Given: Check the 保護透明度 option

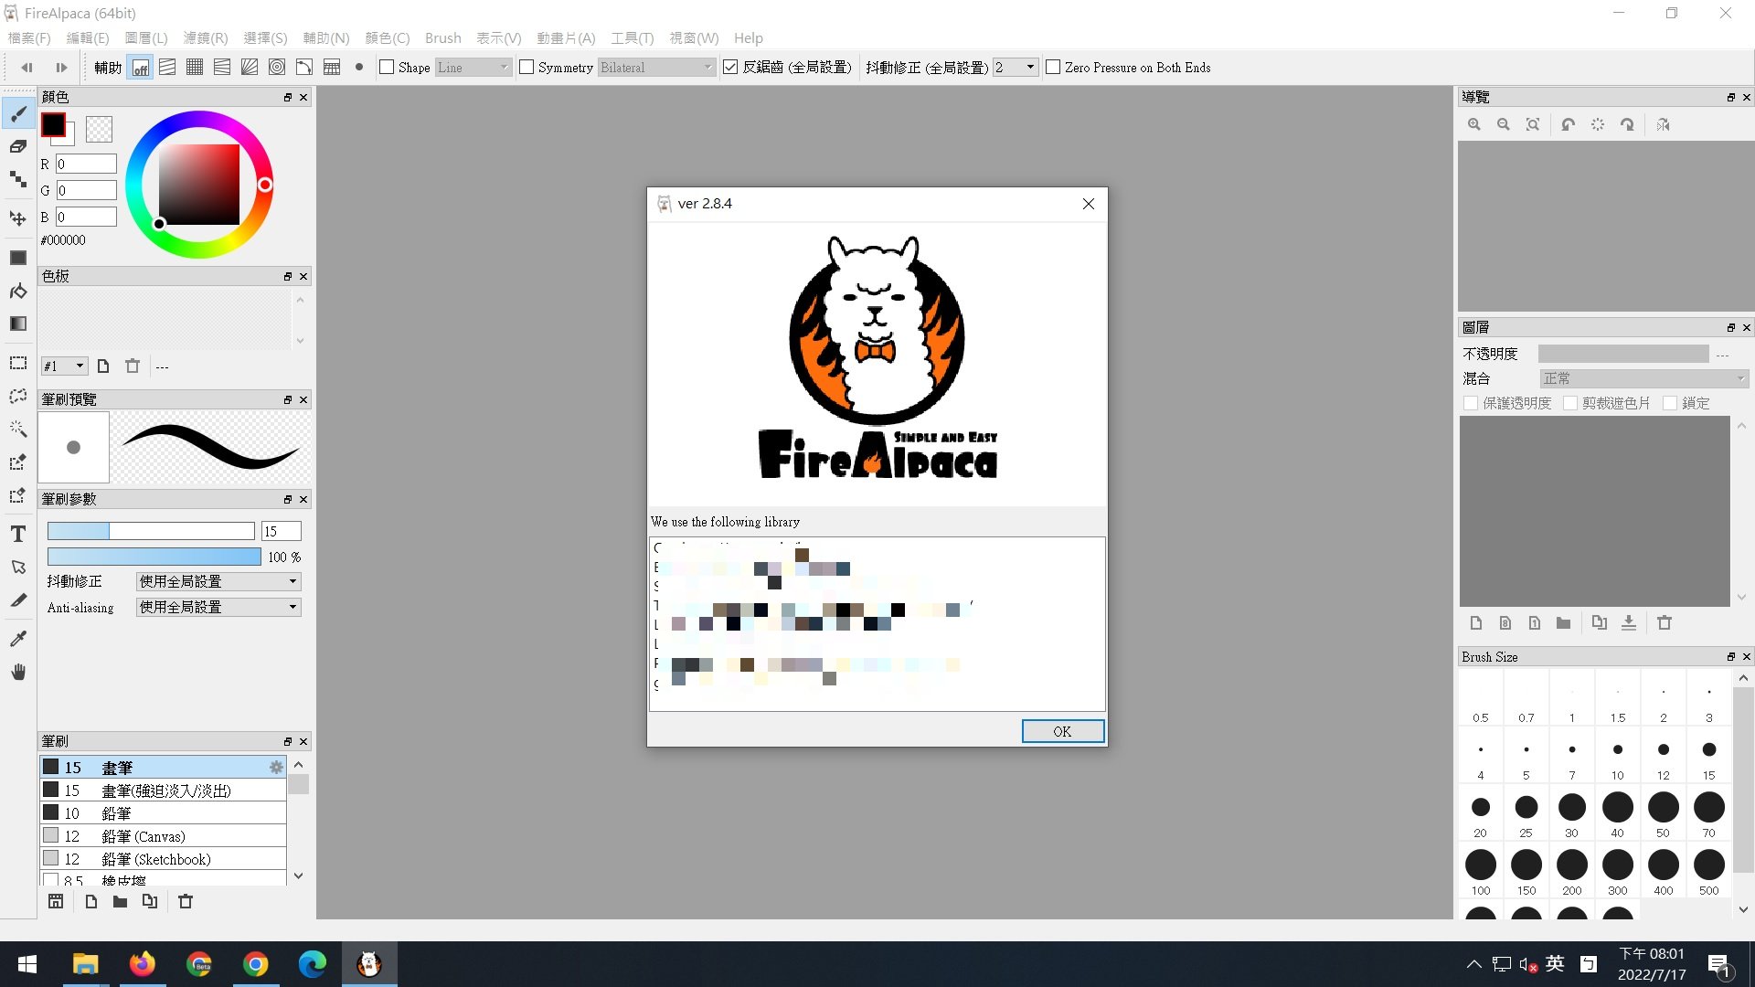Looking at the screenshot, I should 1471,403.
